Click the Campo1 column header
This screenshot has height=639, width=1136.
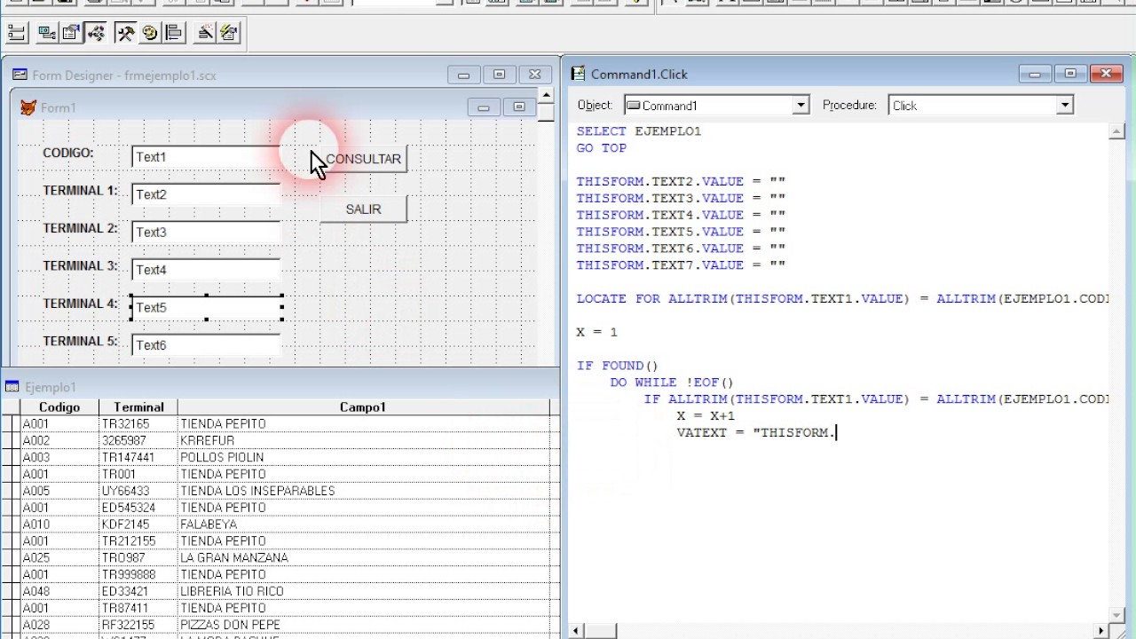363,407
